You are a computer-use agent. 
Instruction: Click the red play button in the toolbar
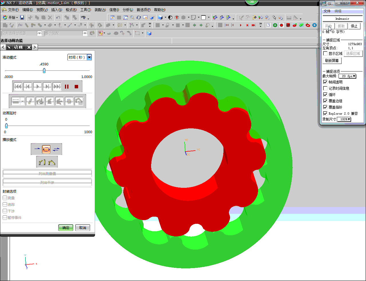241,25
